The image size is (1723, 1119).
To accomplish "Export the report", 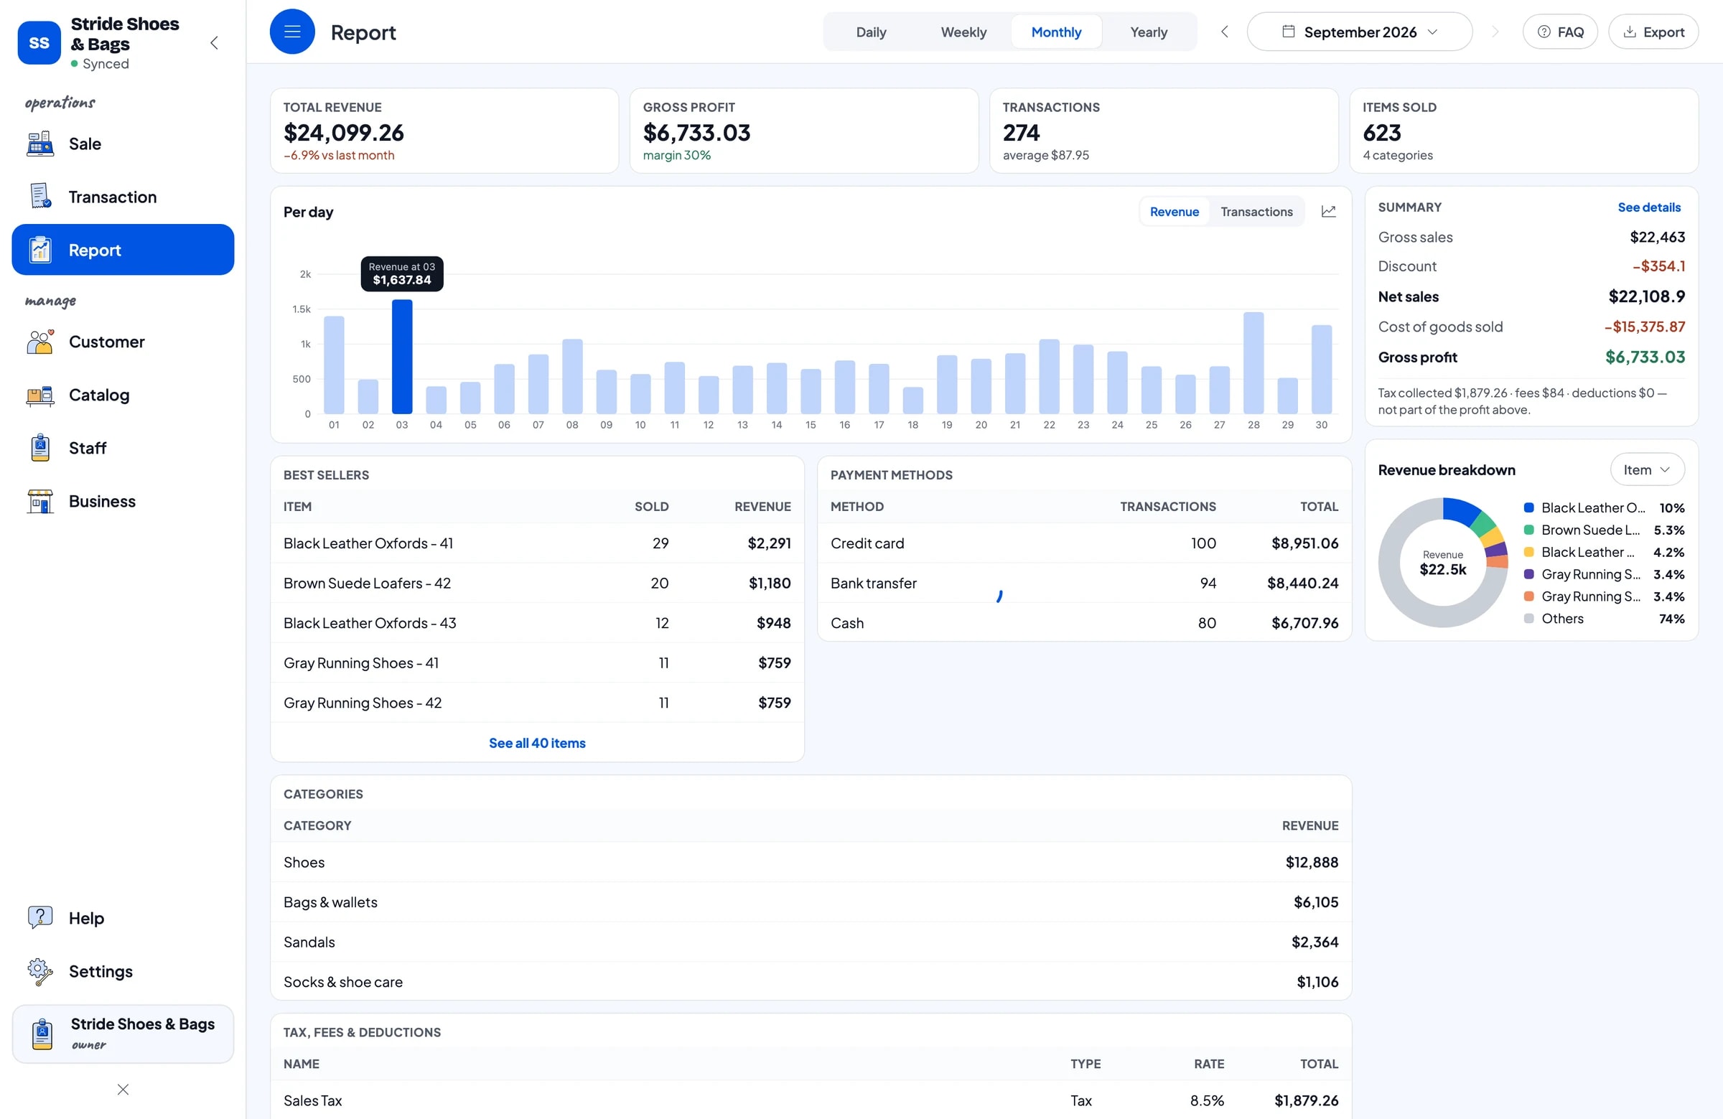I will (x=1653, y=32).
